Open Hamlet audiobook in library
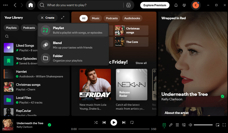Image resolution: width=228 pixels, height=133 pixels. [x=35, y=74]
